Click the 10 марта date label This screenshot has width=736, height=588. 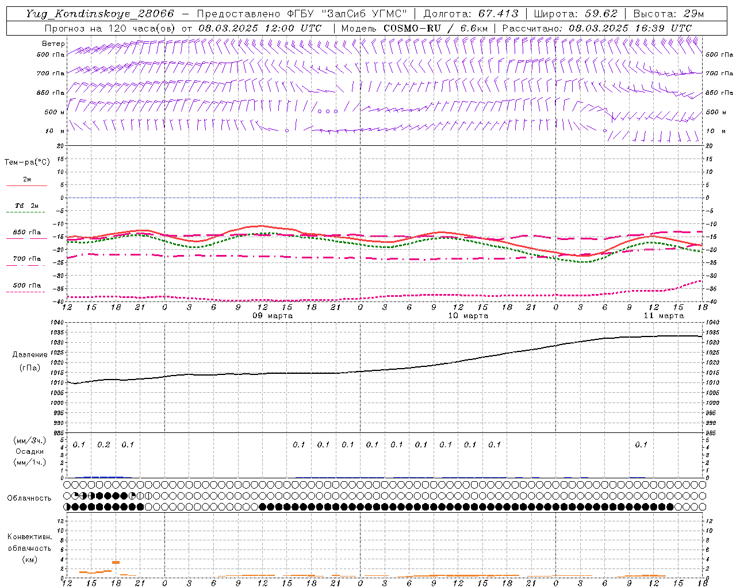coord(468,315)
